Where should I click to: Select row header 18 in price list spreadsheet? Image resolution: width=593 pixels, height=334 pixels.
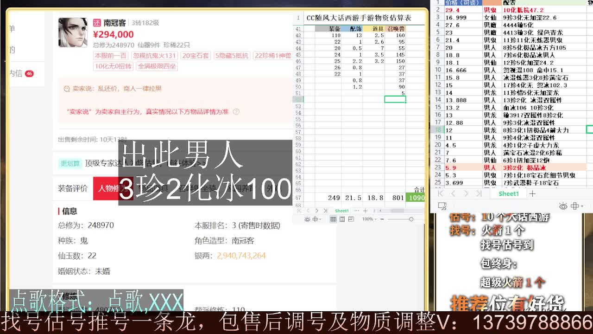pos(437,130)
